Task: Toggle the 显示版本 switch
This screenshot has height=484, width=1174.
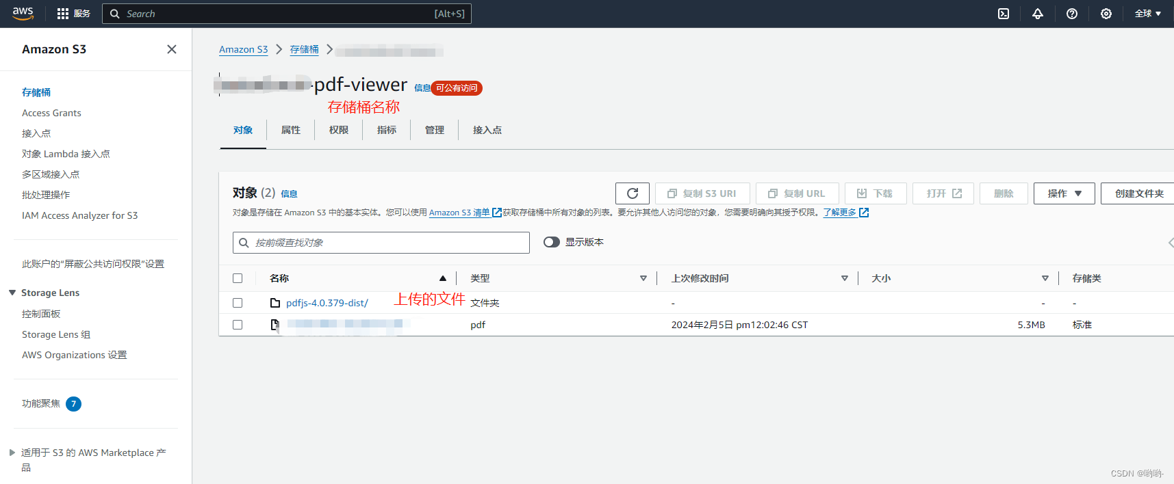Action: pos(552,242)
